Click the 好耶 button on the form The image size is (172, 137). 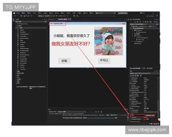64,61
